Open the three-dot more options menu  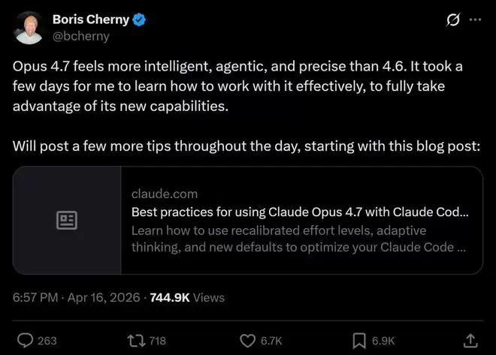coord(475,20)
